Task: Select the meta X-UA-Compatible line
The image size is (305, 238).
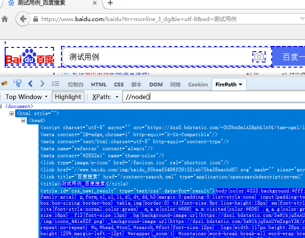Action: click(129, 134)
